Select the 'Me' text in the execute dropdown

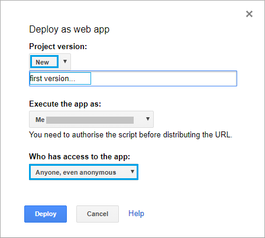pos(40,120)
